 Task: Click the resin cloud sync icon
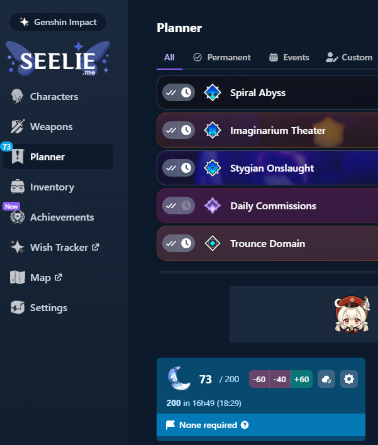[326, 379]
